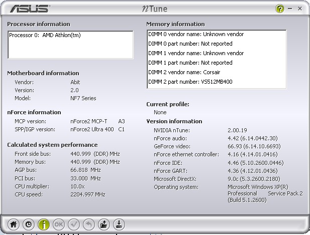Image resolution: width=310 pixels, height=235 pixels.
Task: Open the clock/timer icon in bottom toolbar
Action: coord(29,224)
